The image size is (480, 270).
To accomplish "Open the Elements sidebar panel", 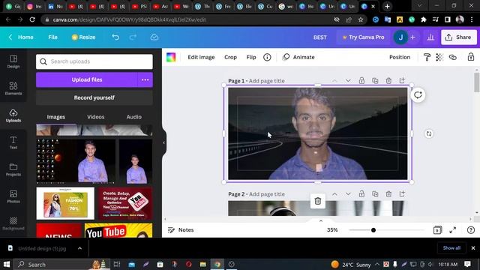I will (x=13, y=88).
